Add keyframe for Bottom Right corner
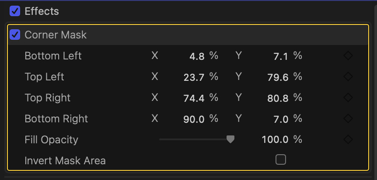Viewport: 377px width, 180px height. tap(348, 119)
